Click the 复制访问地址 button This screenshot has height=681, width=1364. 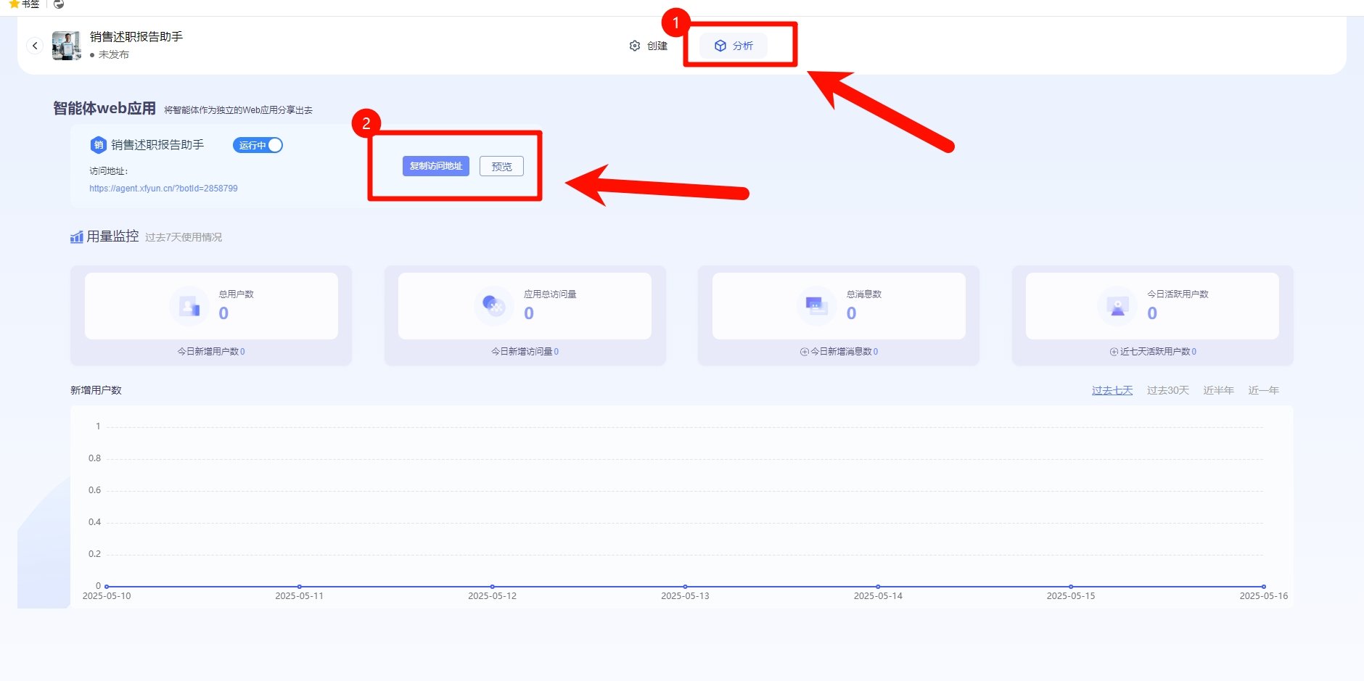(x=435, y=166)
